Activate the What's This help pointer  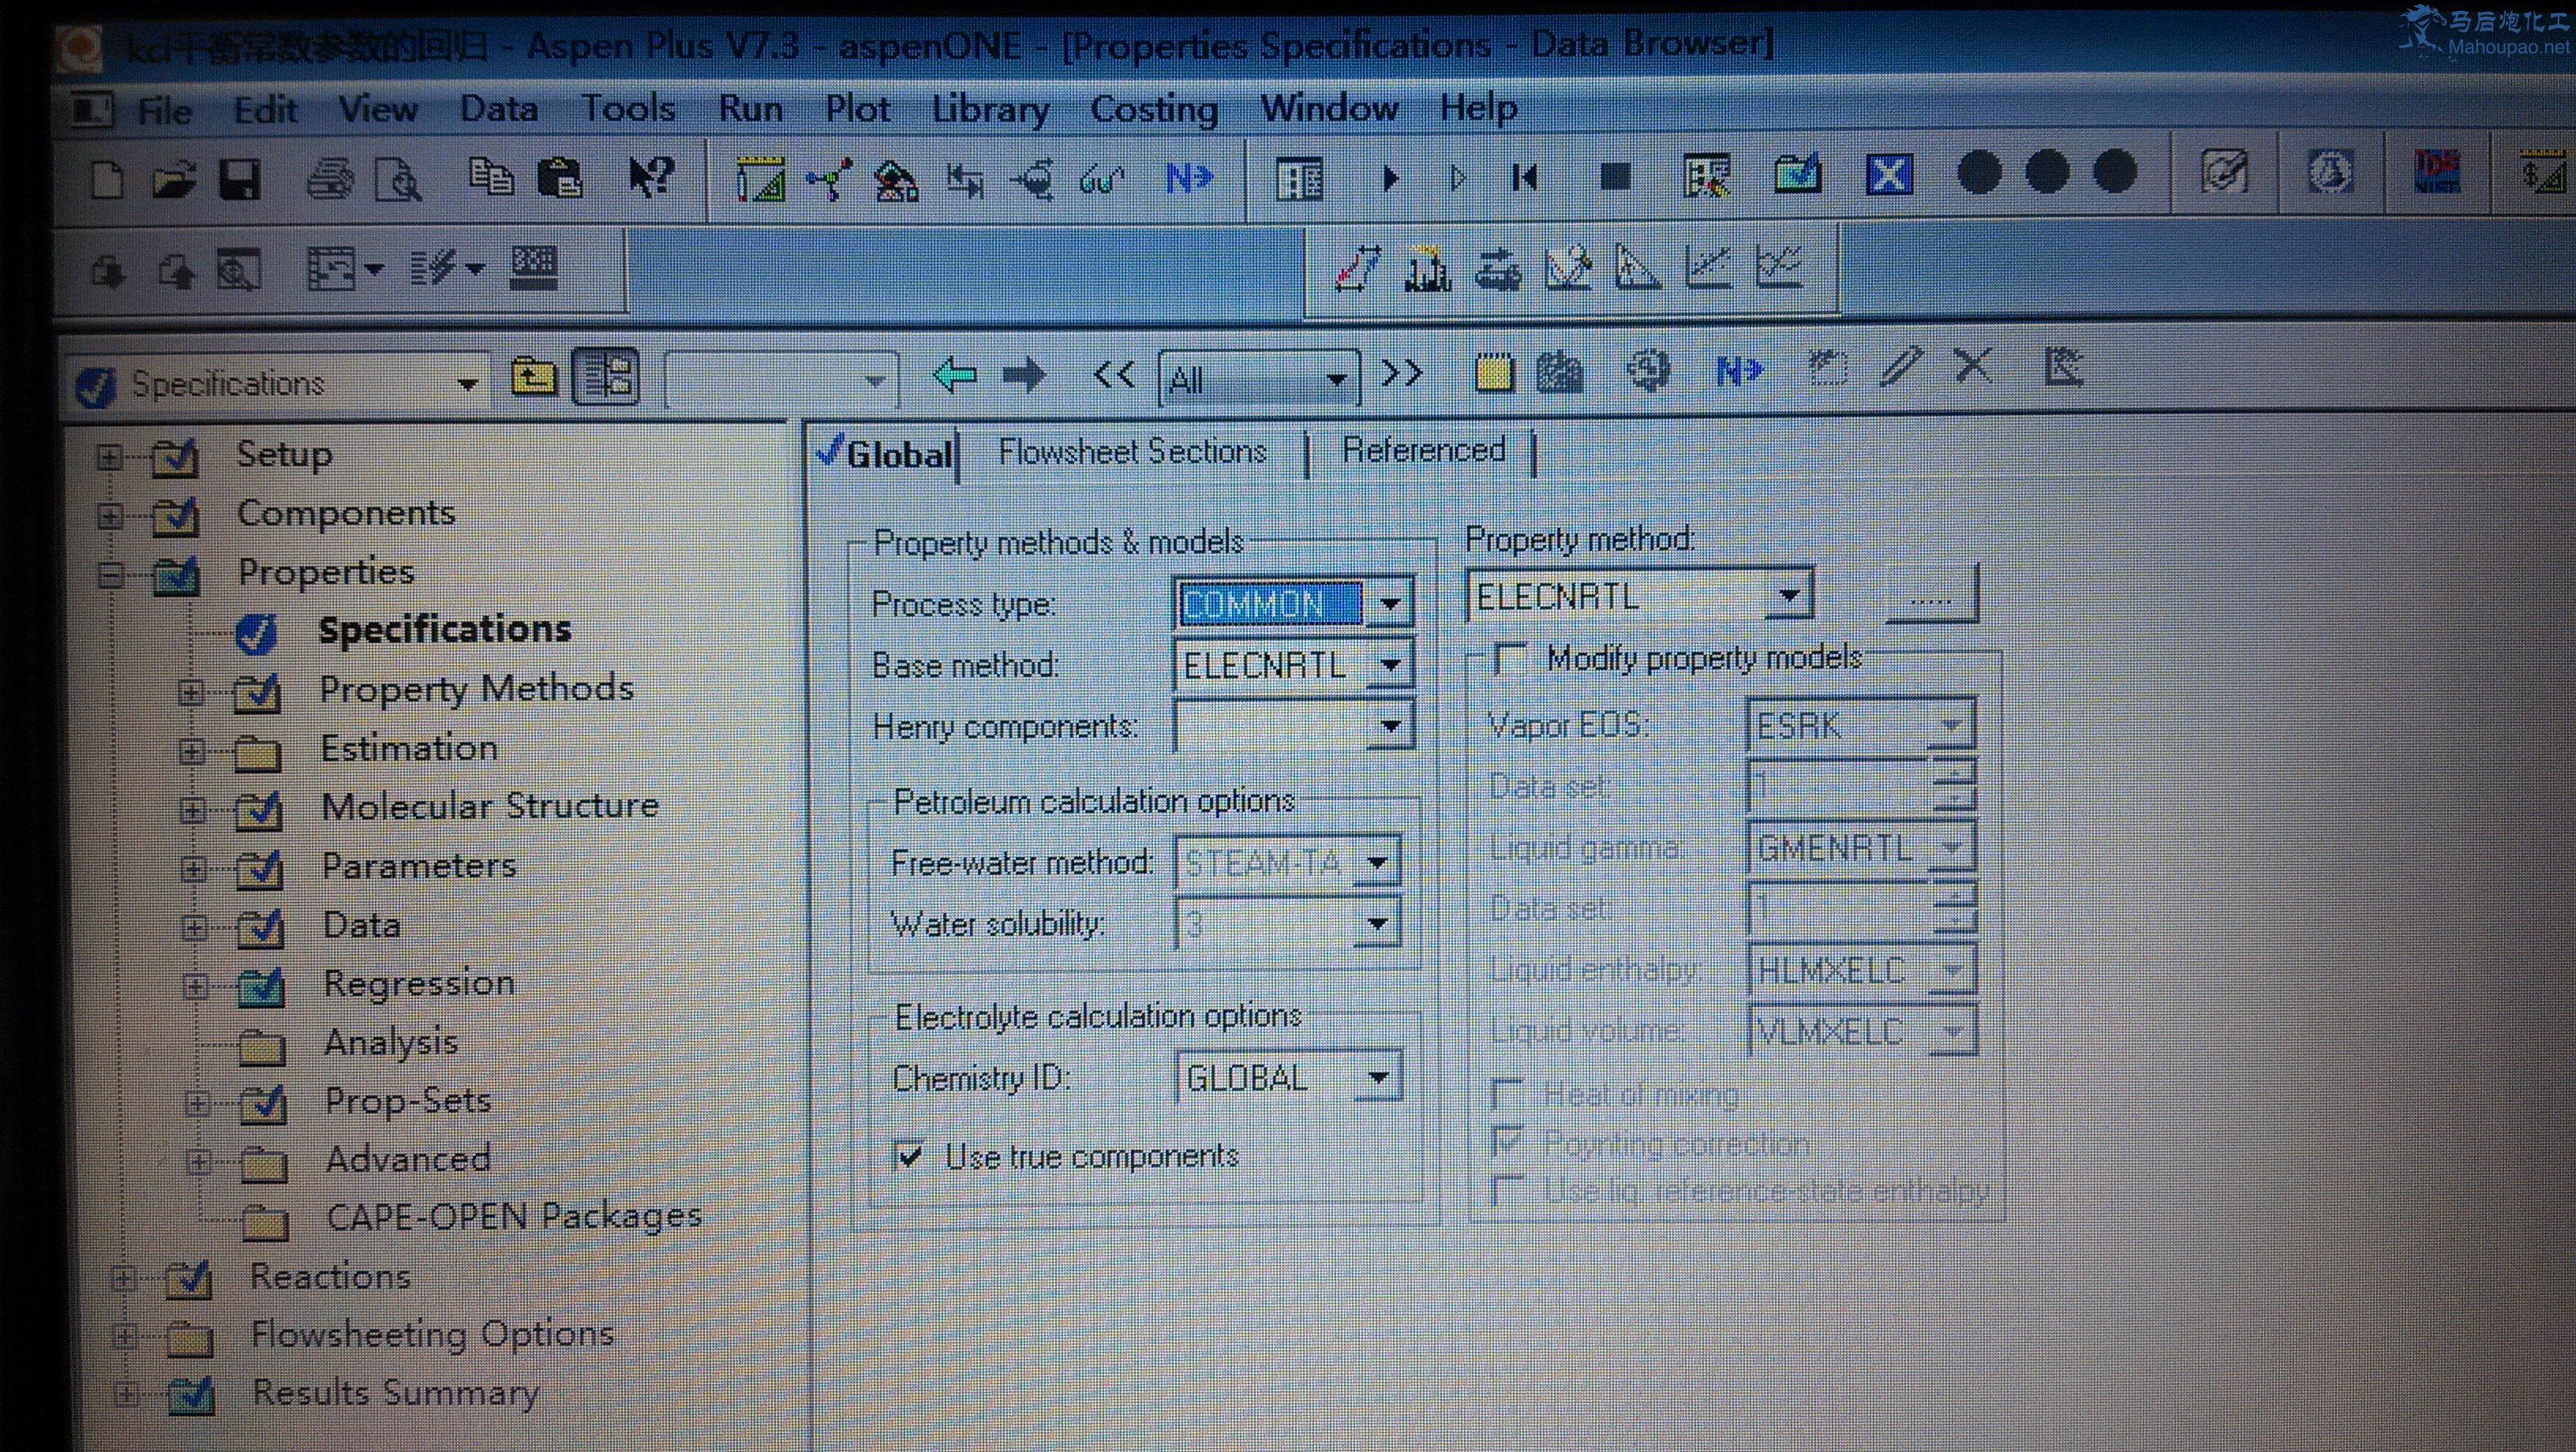[651, 178]
